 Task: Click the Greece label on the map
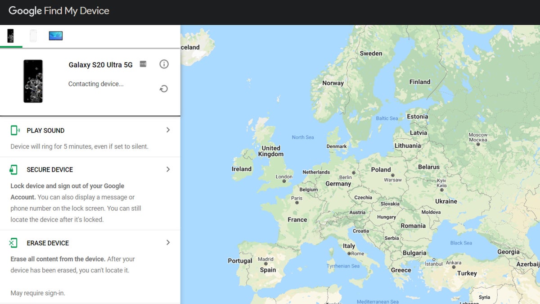(x=401, y=270)
